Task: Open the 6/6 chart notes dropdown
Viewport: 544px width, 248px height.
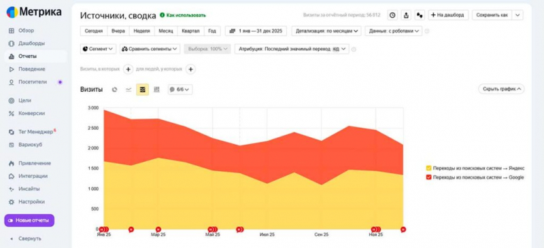Action: (180, 90)
